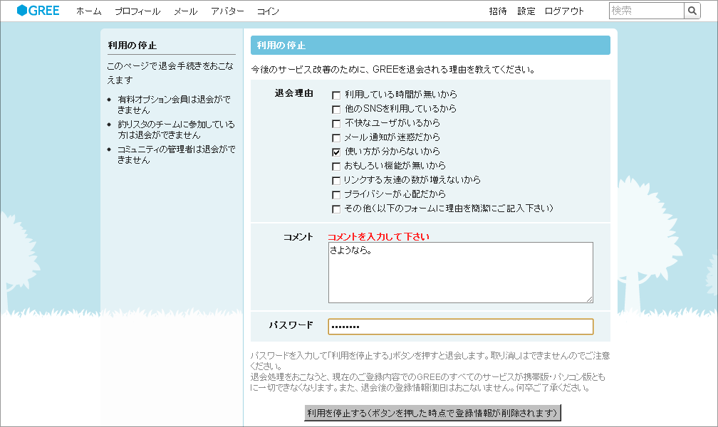718x427 pixels.
Task: Click the パスワード input field
Action: 461,327
